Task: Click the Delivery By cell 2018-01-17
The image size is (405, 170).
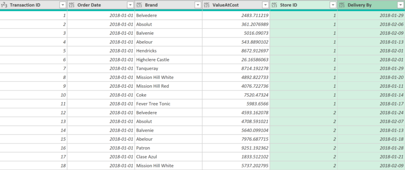Action: pyautogui.click(x=371, y=104)
